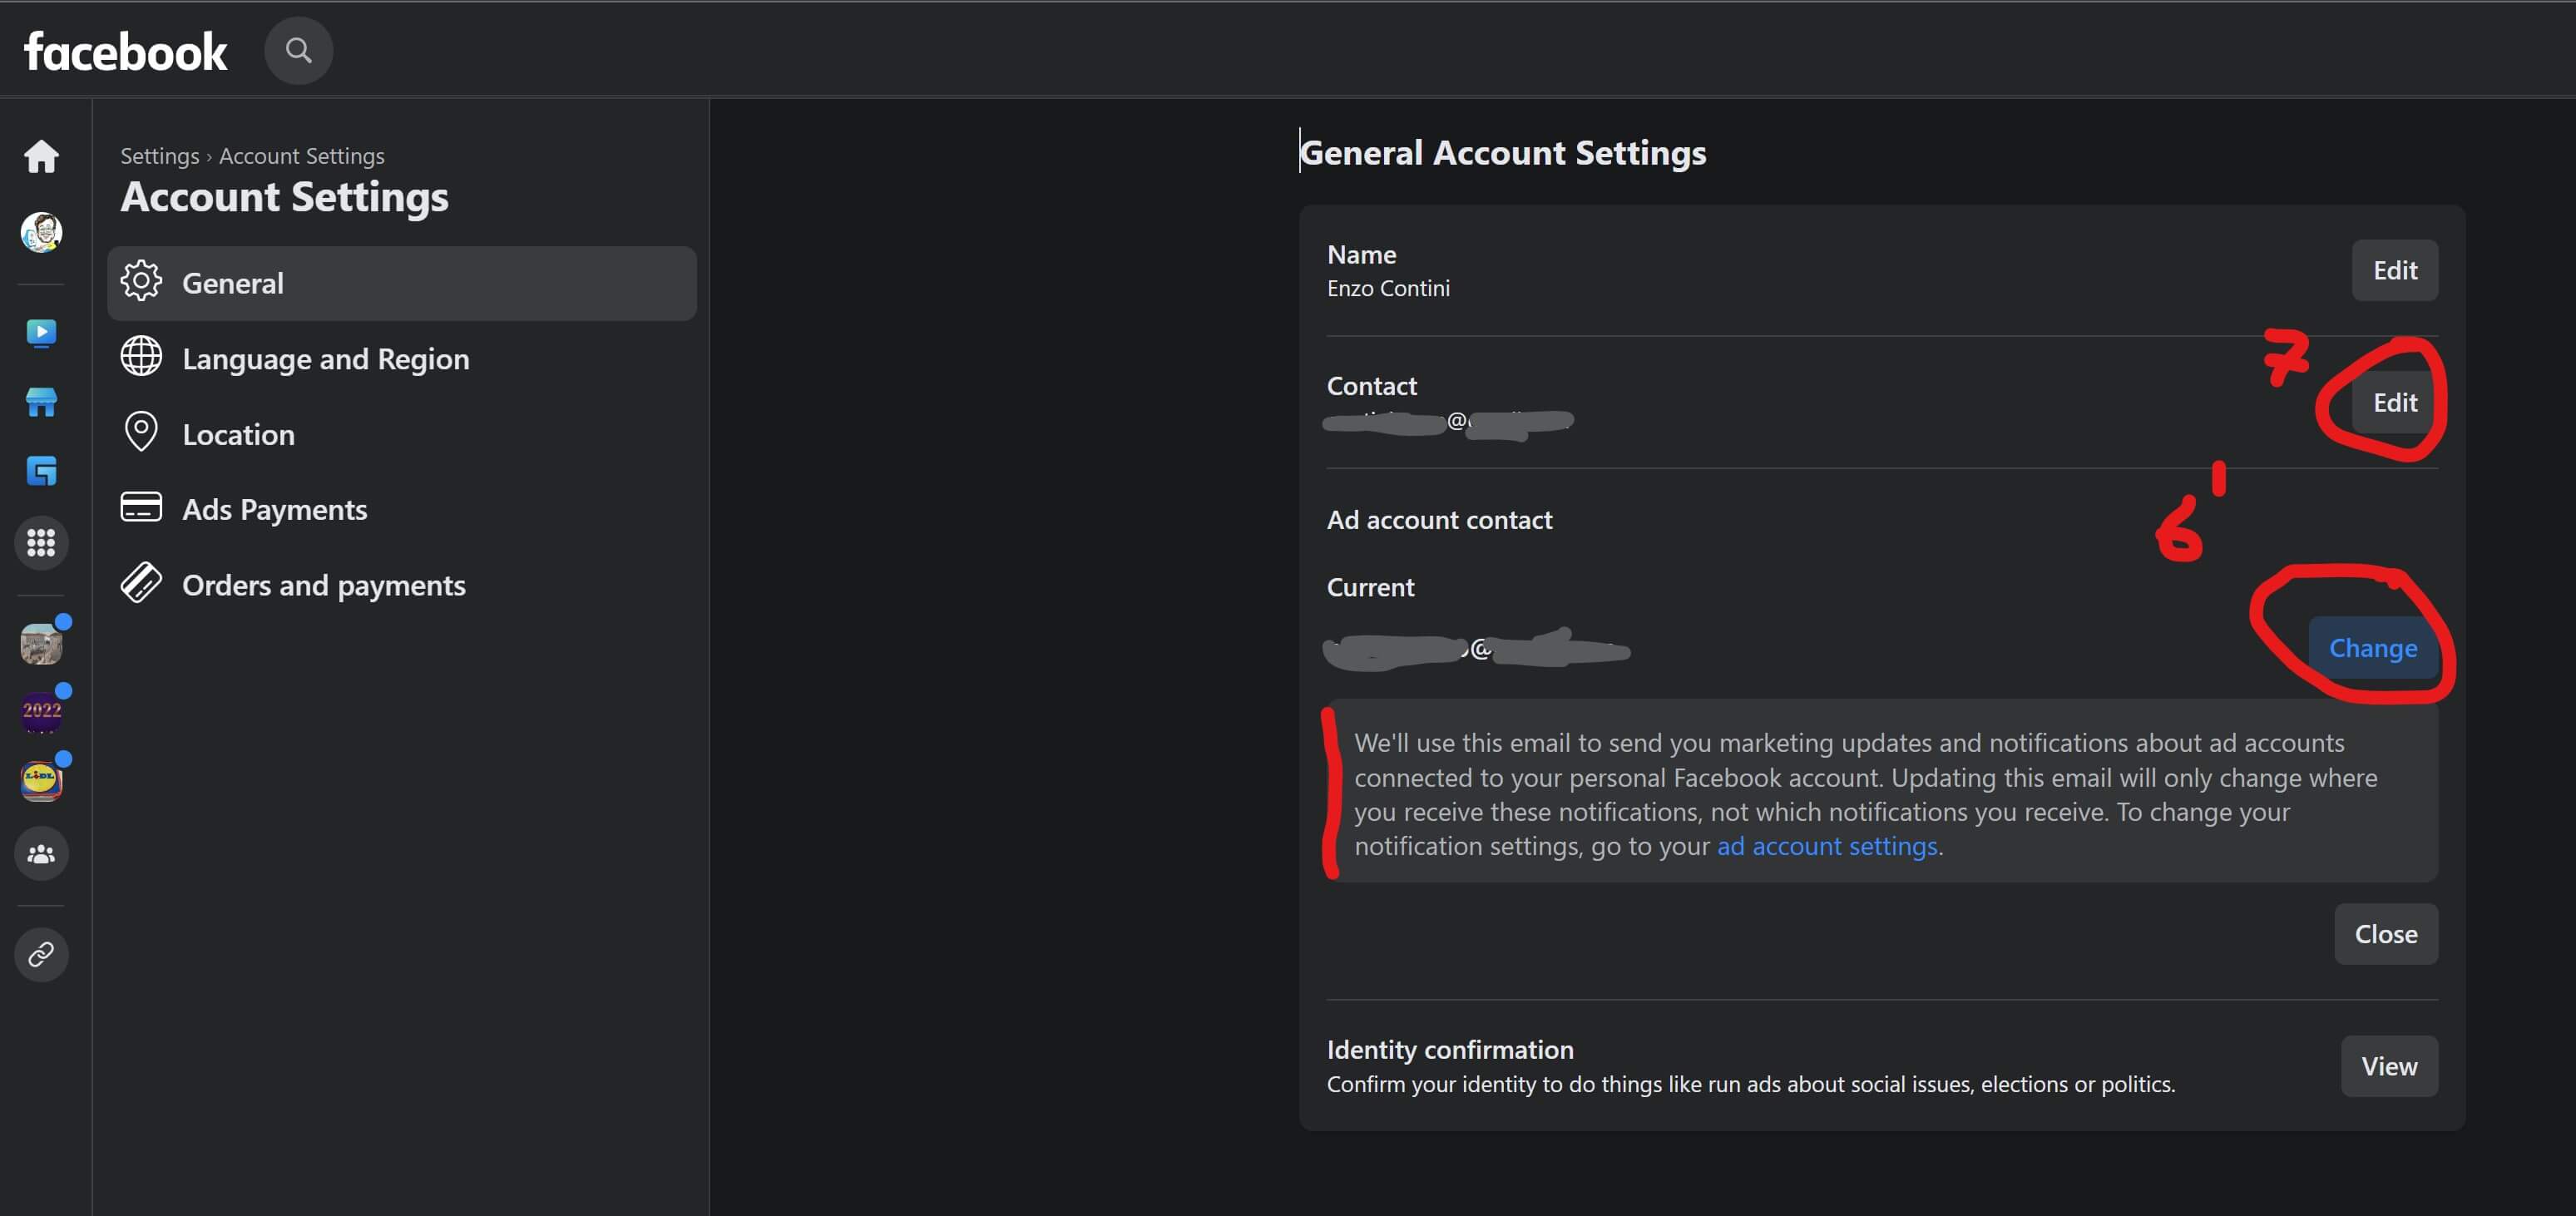Open Orders and payments section
The image size is (2576, 1216).
pos(323,585)
